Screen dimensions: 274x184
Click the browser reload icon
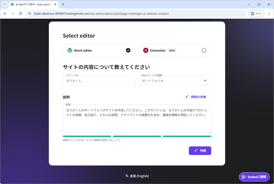(x=20, y=13)
